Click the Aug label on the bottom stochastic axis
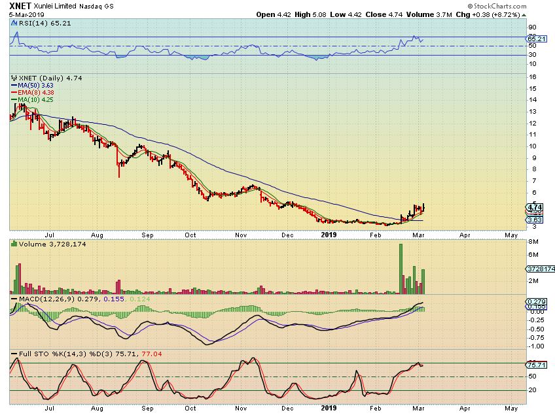555x417 pixels. (97, 408)
